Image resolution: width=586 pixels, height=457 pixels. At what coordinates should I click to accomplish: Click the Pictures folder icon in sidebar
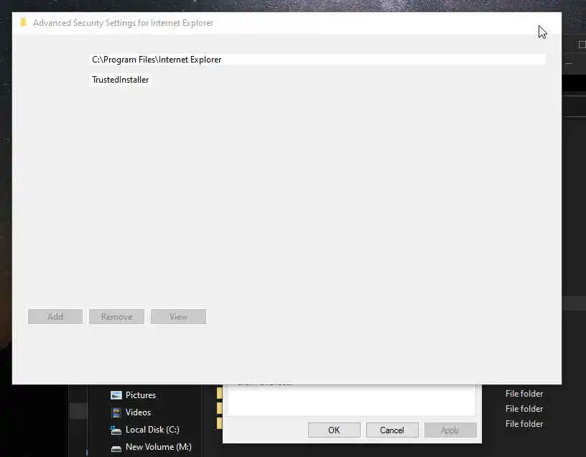116,395
